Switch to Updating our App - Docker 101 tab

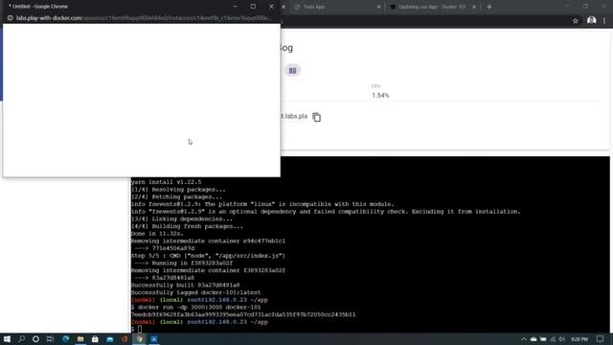coord(432,7)
